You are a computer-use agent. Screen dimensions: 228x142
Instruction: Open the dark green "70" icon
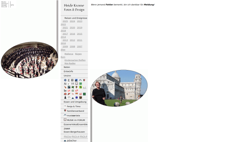(84, 94)
